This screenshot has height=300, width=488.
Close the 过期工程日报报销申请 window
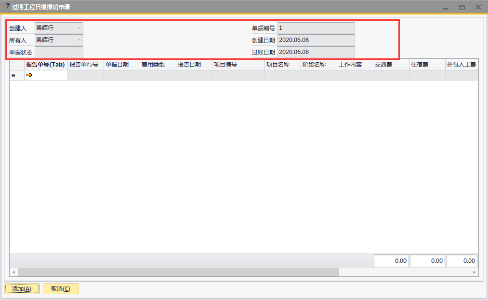point(478,7)
